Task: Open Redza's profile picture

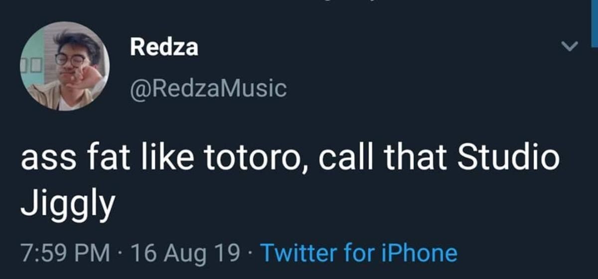Action: (x=65, y=66)
